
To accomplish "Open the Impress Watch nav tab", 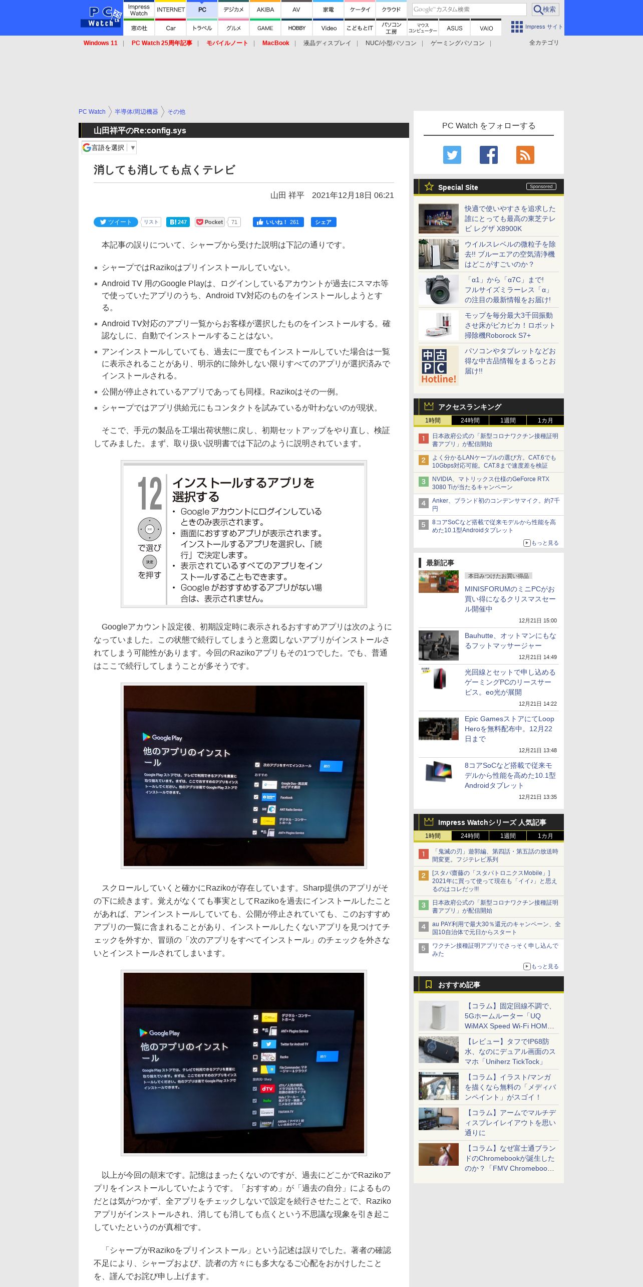I will pos(139,10).
